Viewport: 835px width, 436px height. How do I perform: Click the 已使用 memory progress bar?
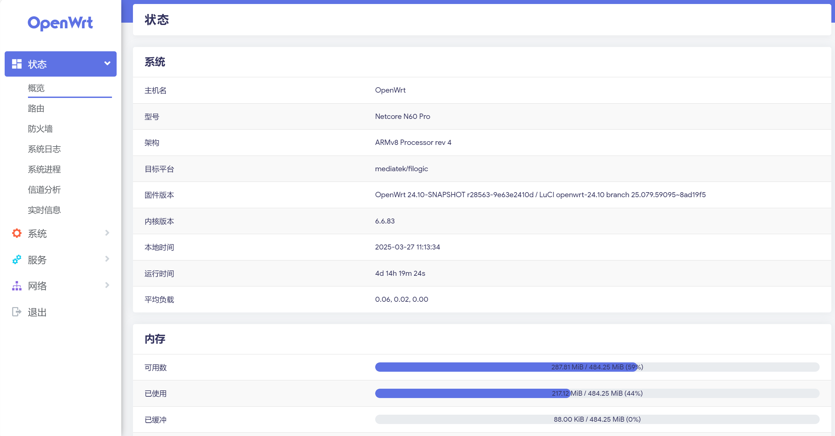(597, 393)
